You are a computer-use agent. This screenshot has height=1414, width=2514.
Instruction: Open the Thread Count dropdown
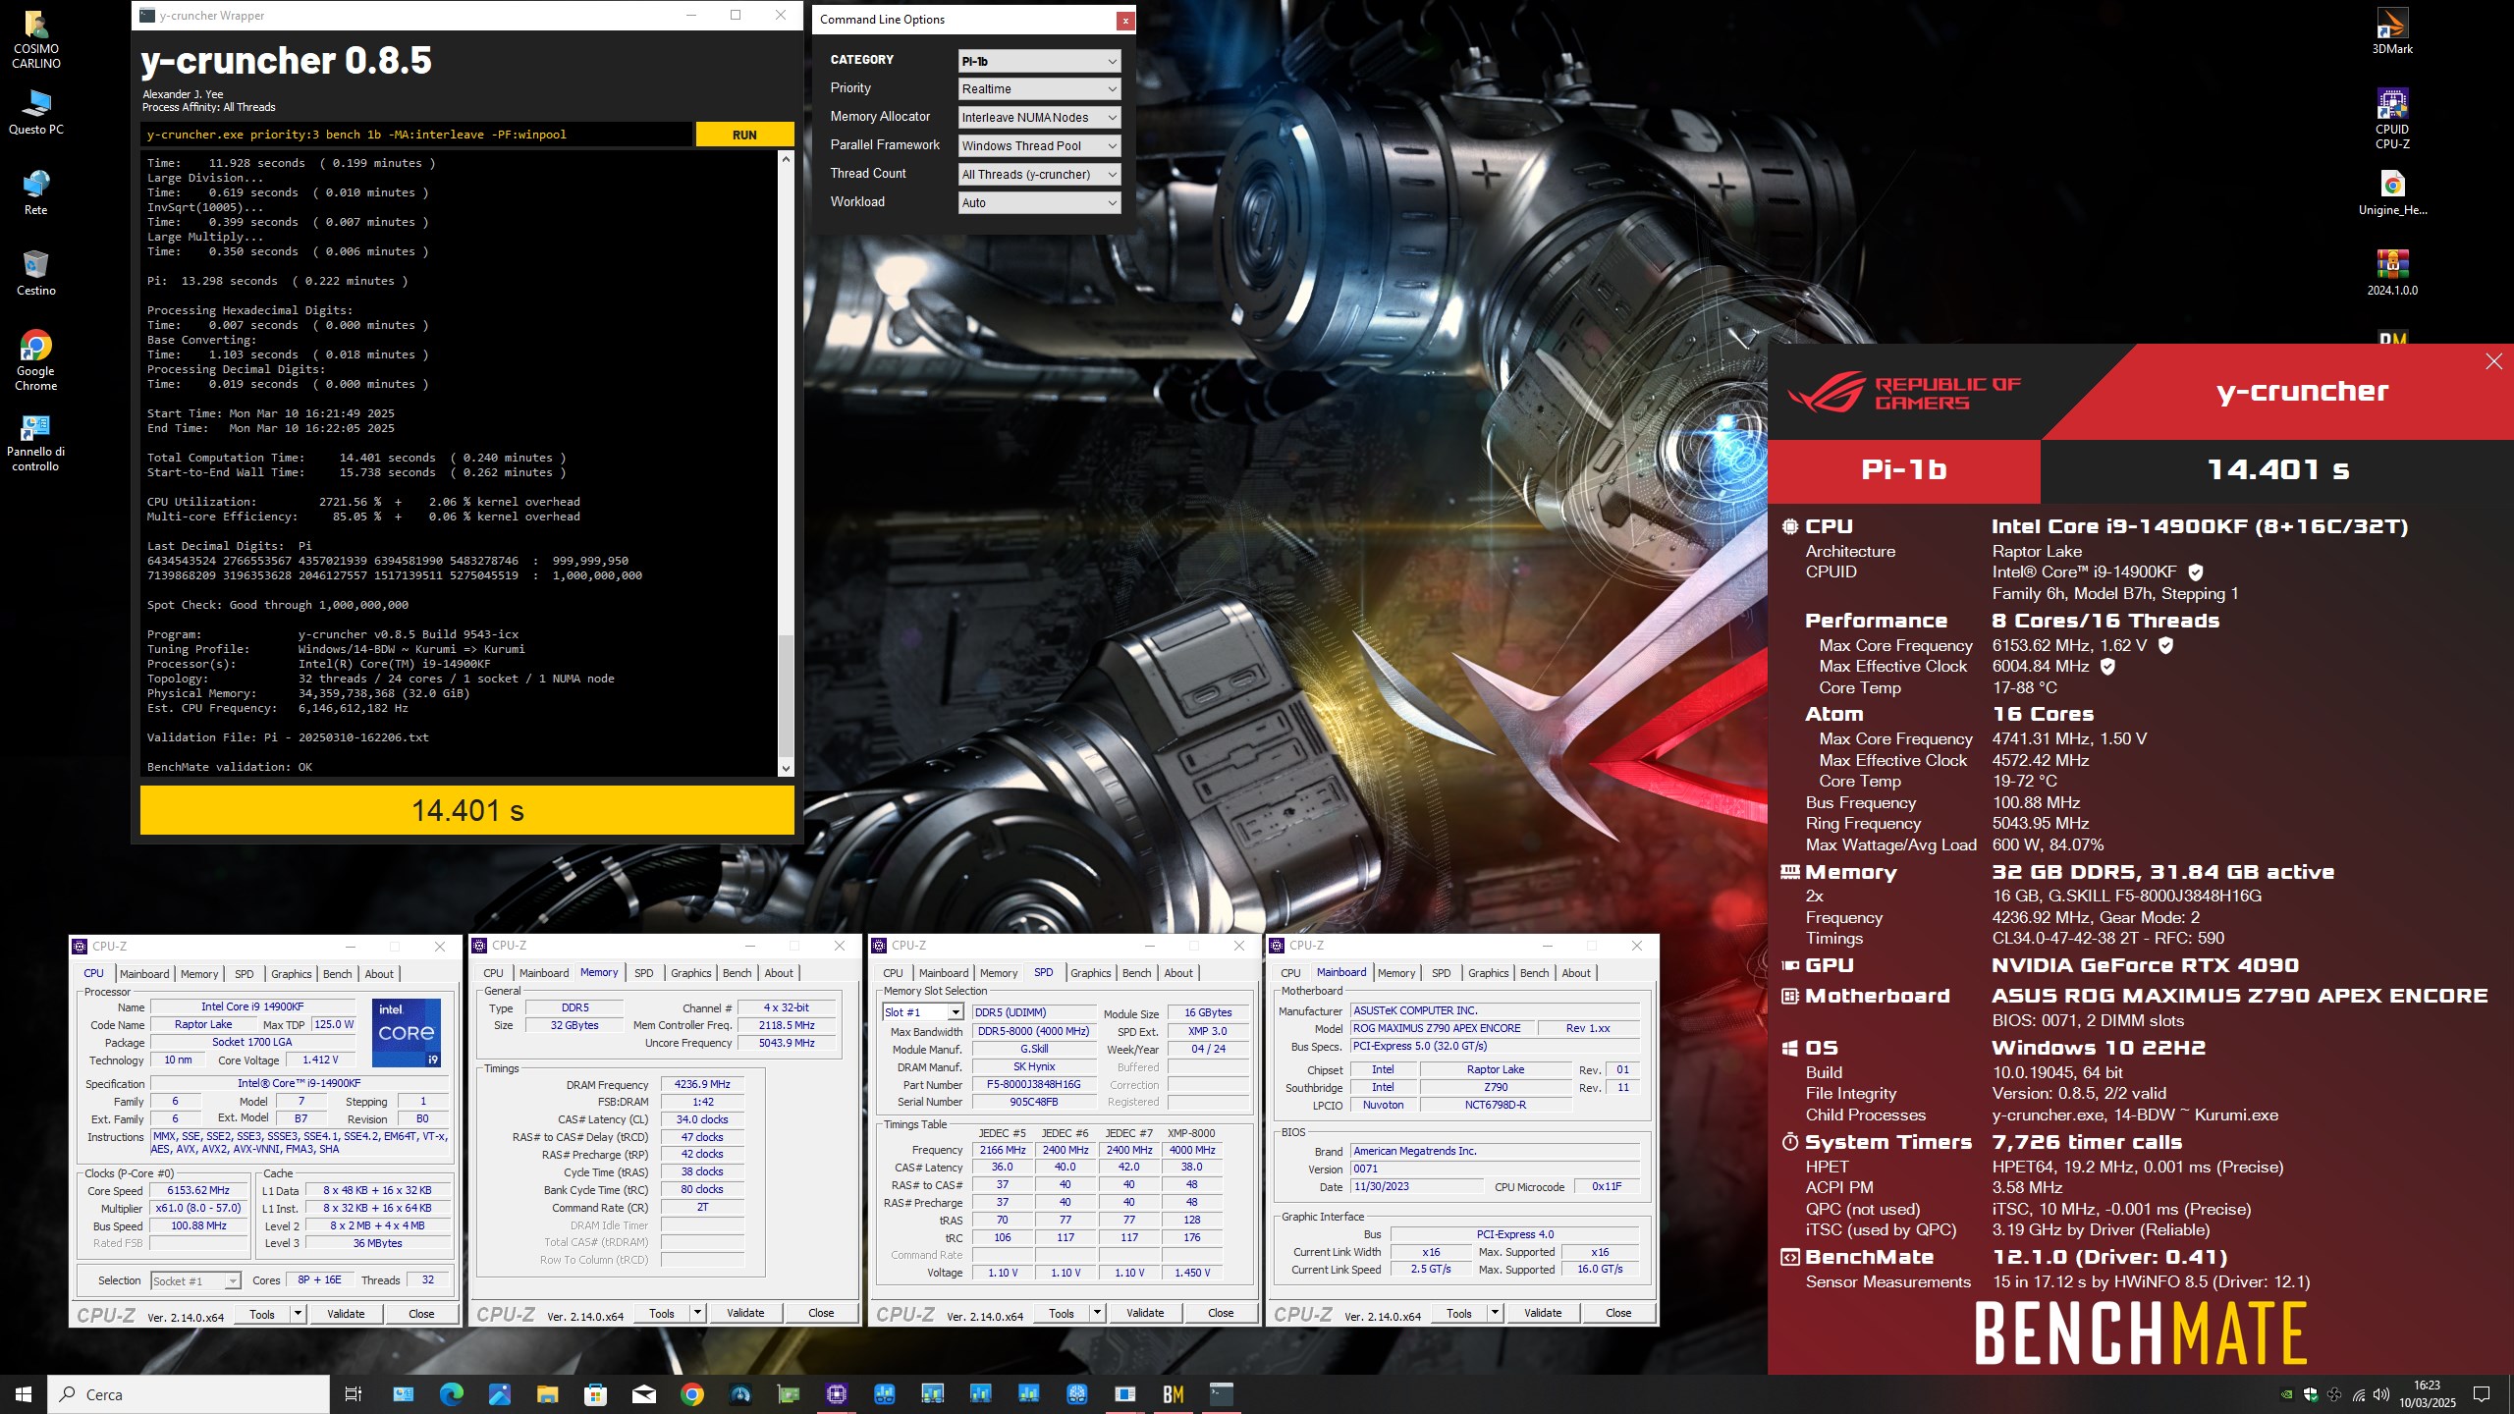coord(1039,175)
